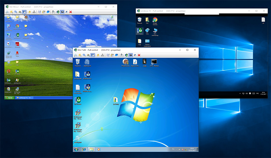Image resolution: width=271 pixels, height=158 pixels.
Task: Expand hidden tray icons arrow on Windows 10 taskbar
Action: [240, 93]
